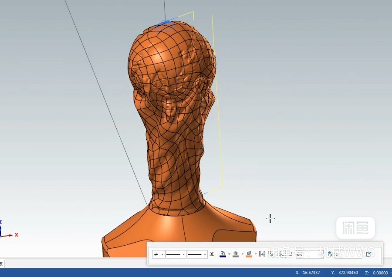
Task: Expand the arrow beside gray cube icon
Action: (x=243, y=254)
